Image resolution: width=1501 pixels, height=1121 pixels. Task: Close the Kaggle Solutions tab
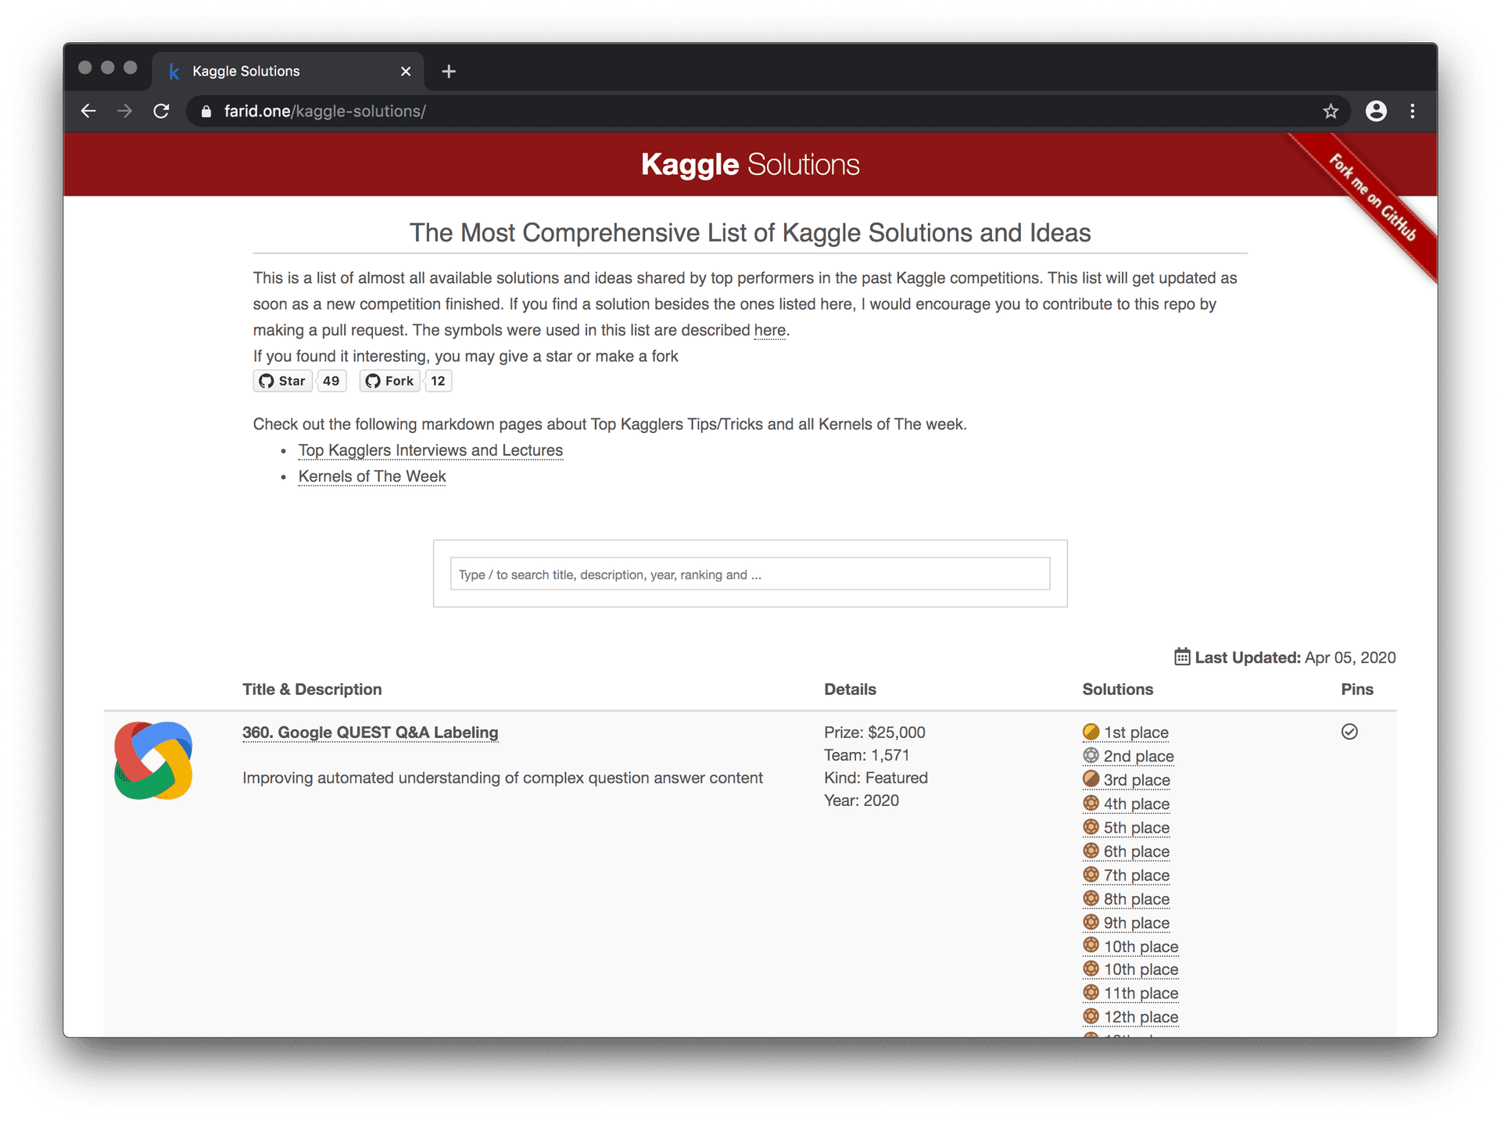(406, 71)
